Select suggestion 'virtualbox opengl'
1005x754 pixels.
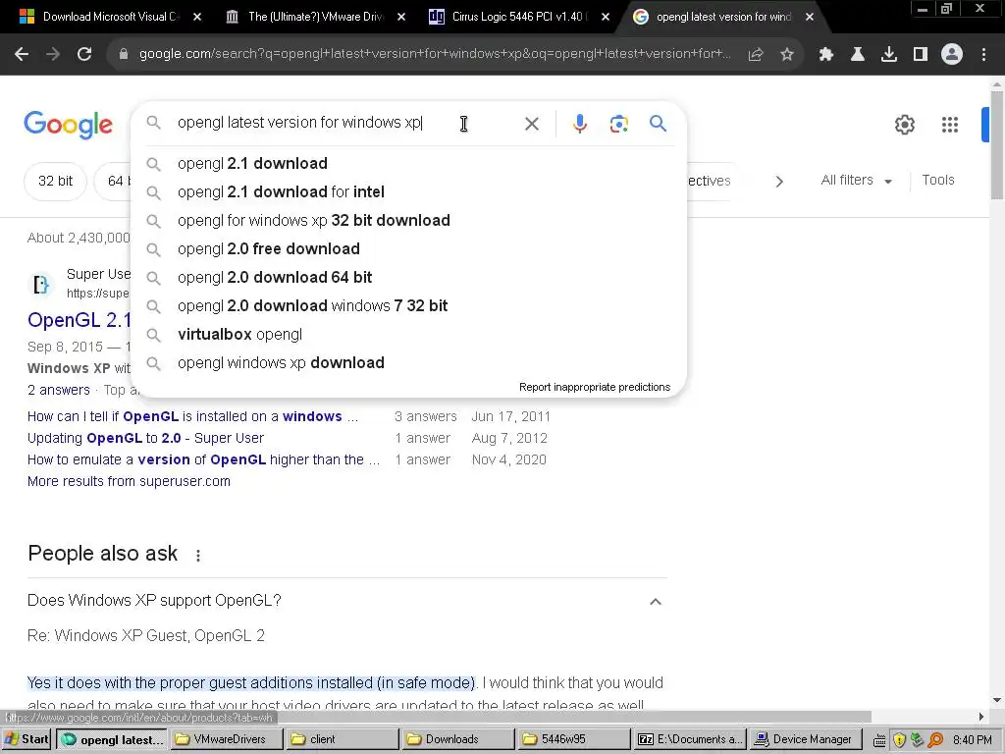tap(409, 334)
